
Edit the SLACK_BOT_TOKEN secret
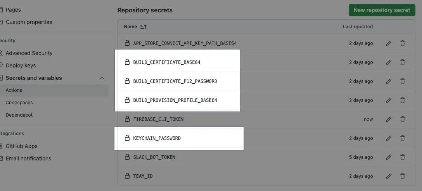pyautogui.click(x=389, y=157)
